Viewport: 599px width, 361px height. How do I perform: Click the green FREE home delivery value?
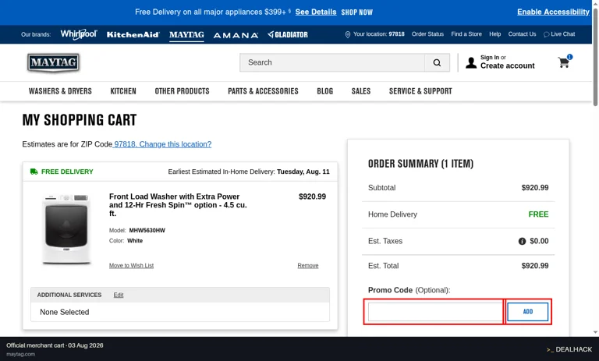tap(538, 214)
